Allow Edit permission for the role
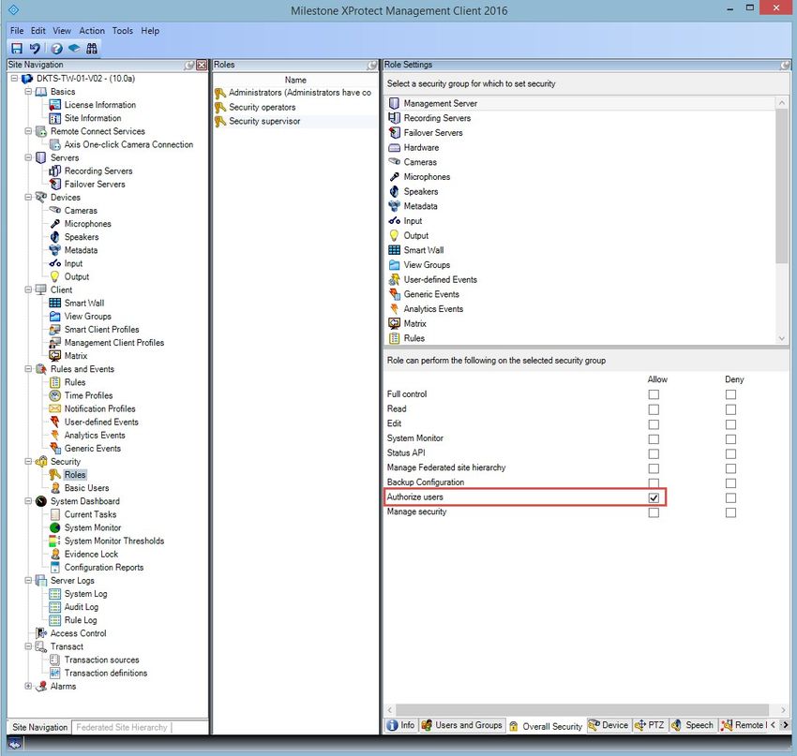Image resolution: width=797 pixels, height=756 pixels. 654,424
